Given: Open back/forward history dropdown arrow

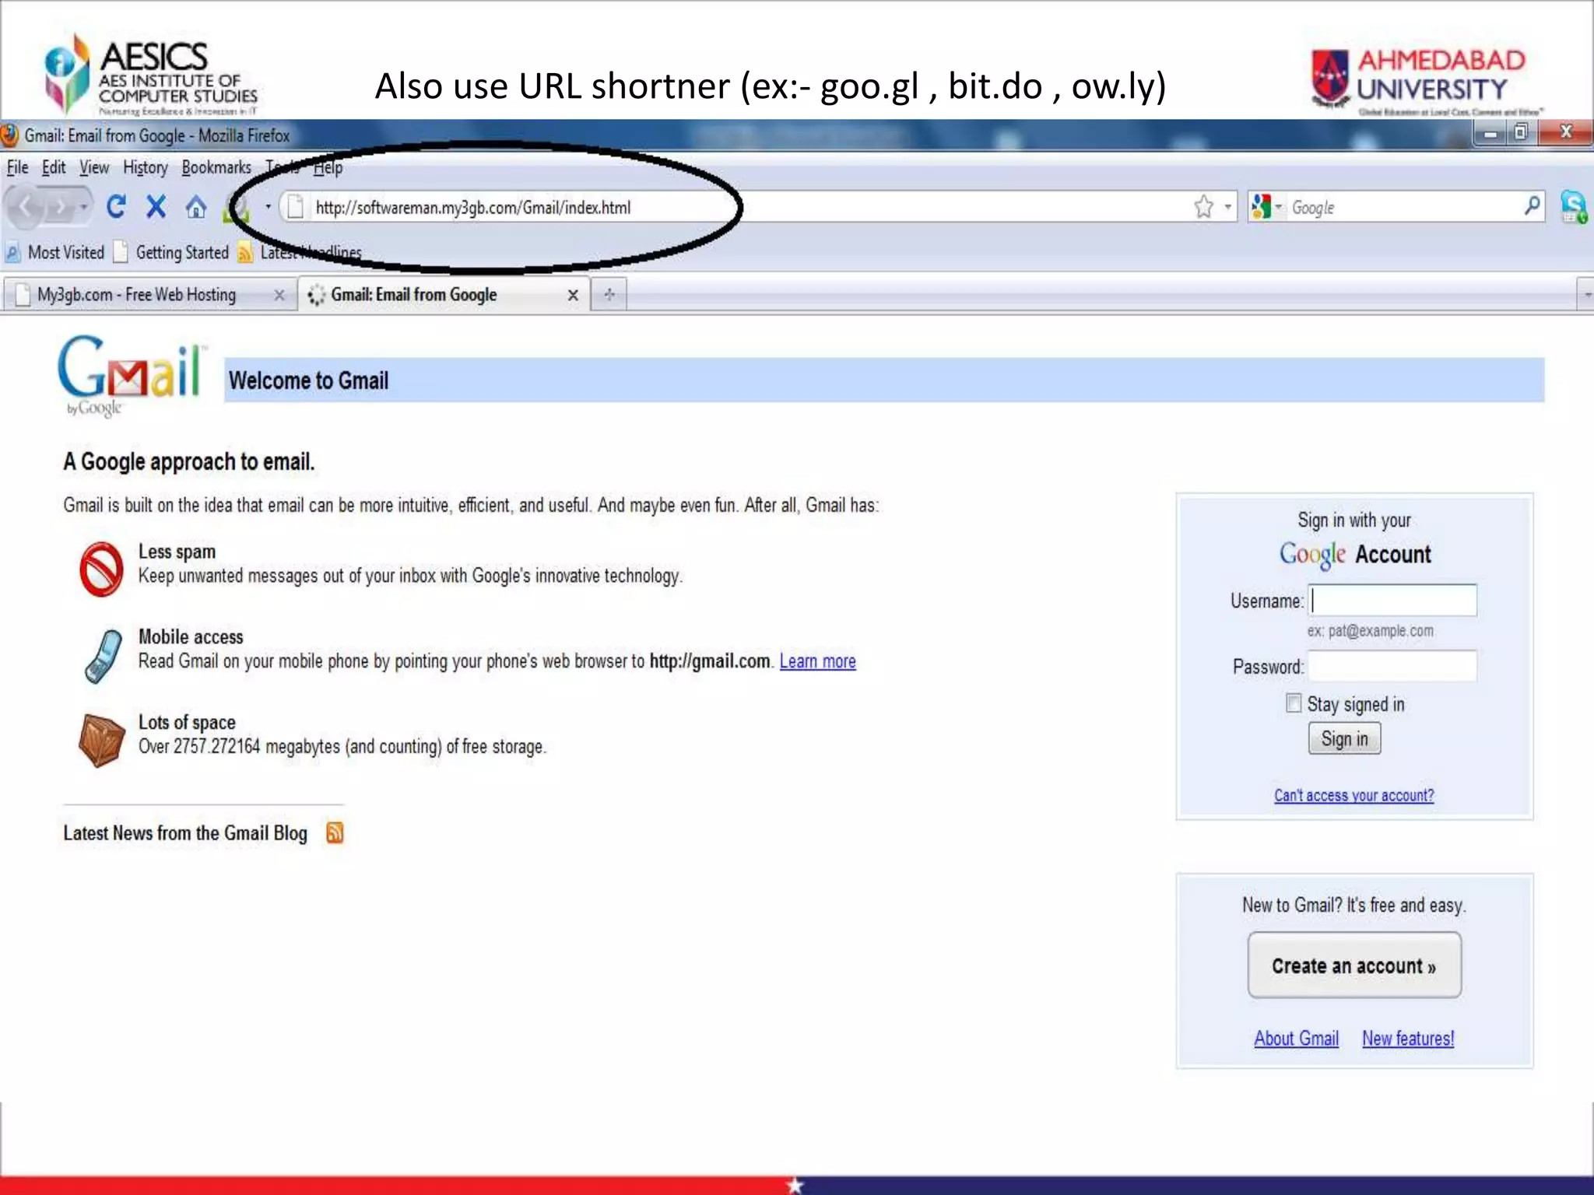Looking at the screenshot, I should click(x=83, y=208).
